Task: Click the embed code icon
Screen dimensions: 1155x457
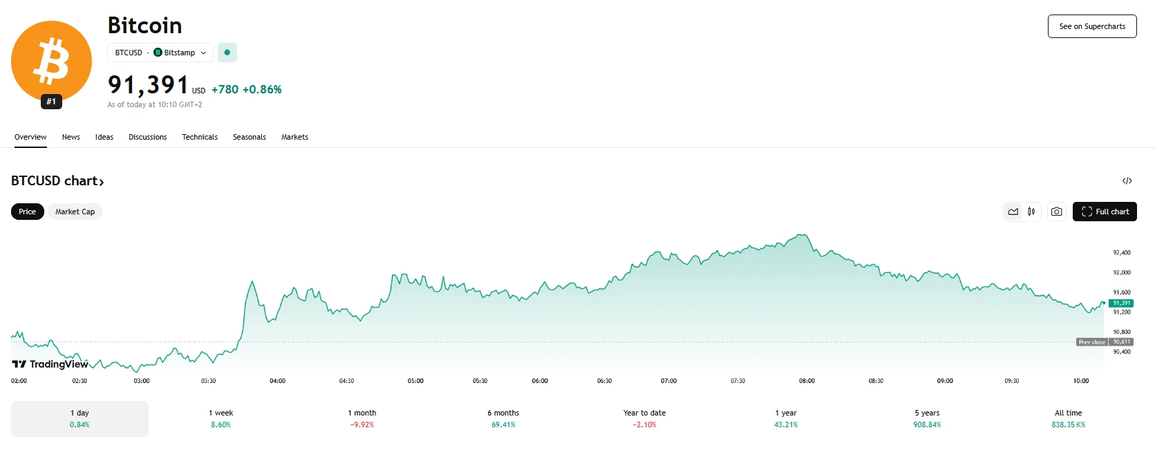Action: click(1127, 181)
